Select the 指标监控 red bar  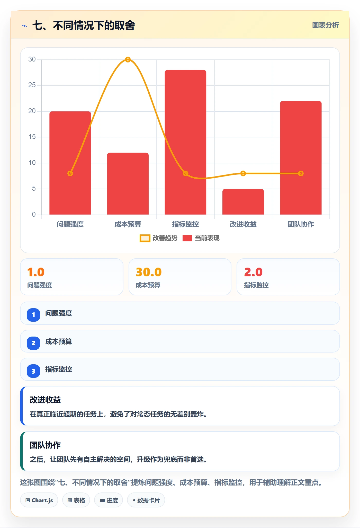tap(185, 142)
